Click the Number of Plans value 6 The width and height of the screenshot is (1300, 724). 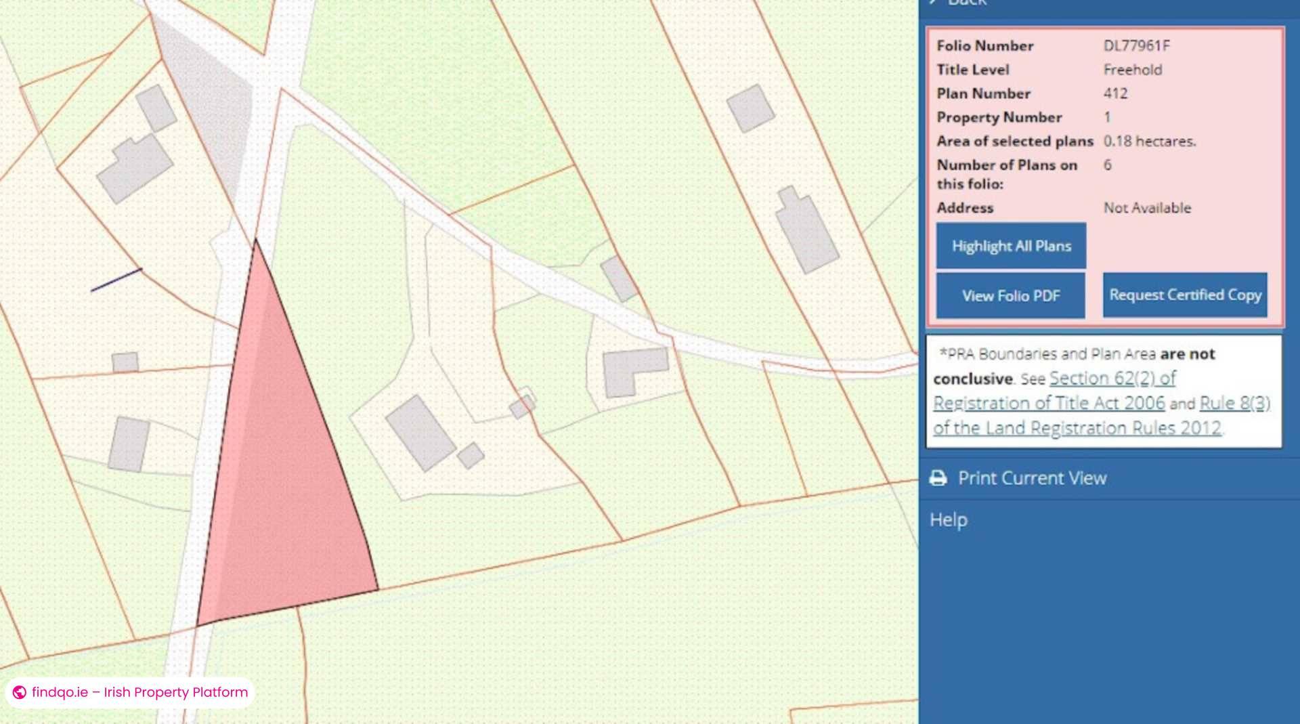[x=1108, y=165]
